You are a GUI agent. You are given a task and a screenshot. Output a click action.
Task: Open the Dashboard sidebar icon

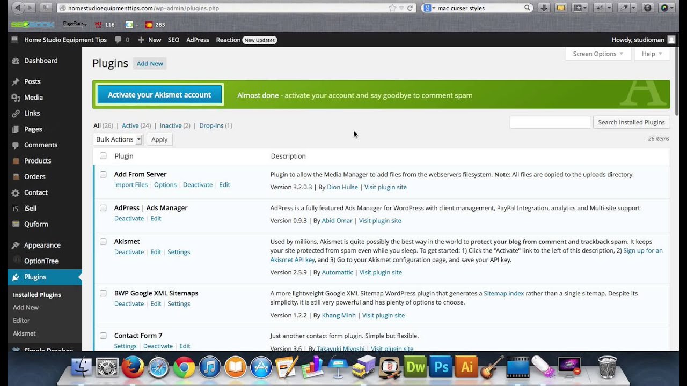click(x=16, y=61)
